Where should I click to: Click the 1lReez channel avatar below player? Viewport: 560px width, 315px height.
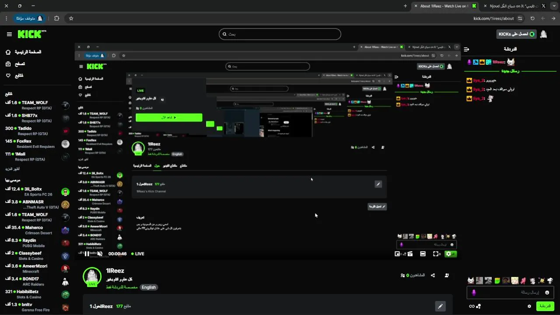coord(92,276)
